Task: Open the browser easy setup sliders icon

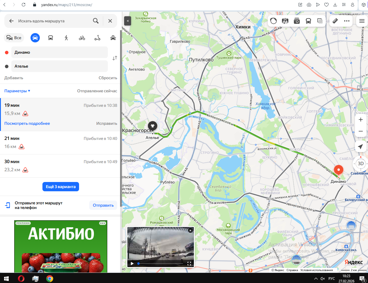Action: tap(344, 5)
